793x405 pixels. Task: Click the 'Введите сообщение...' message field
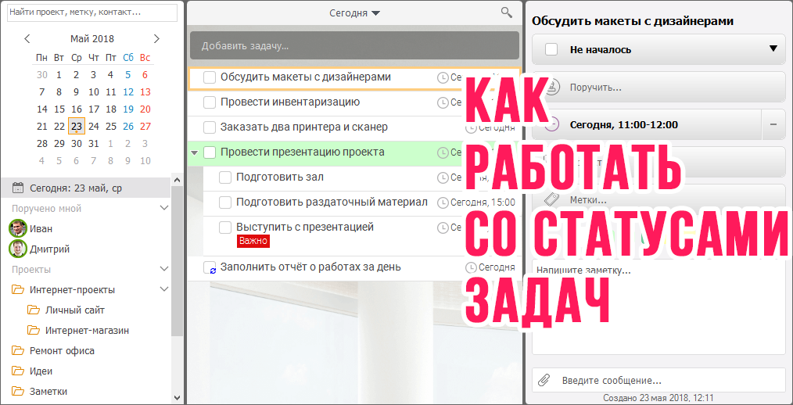point(659,380)
